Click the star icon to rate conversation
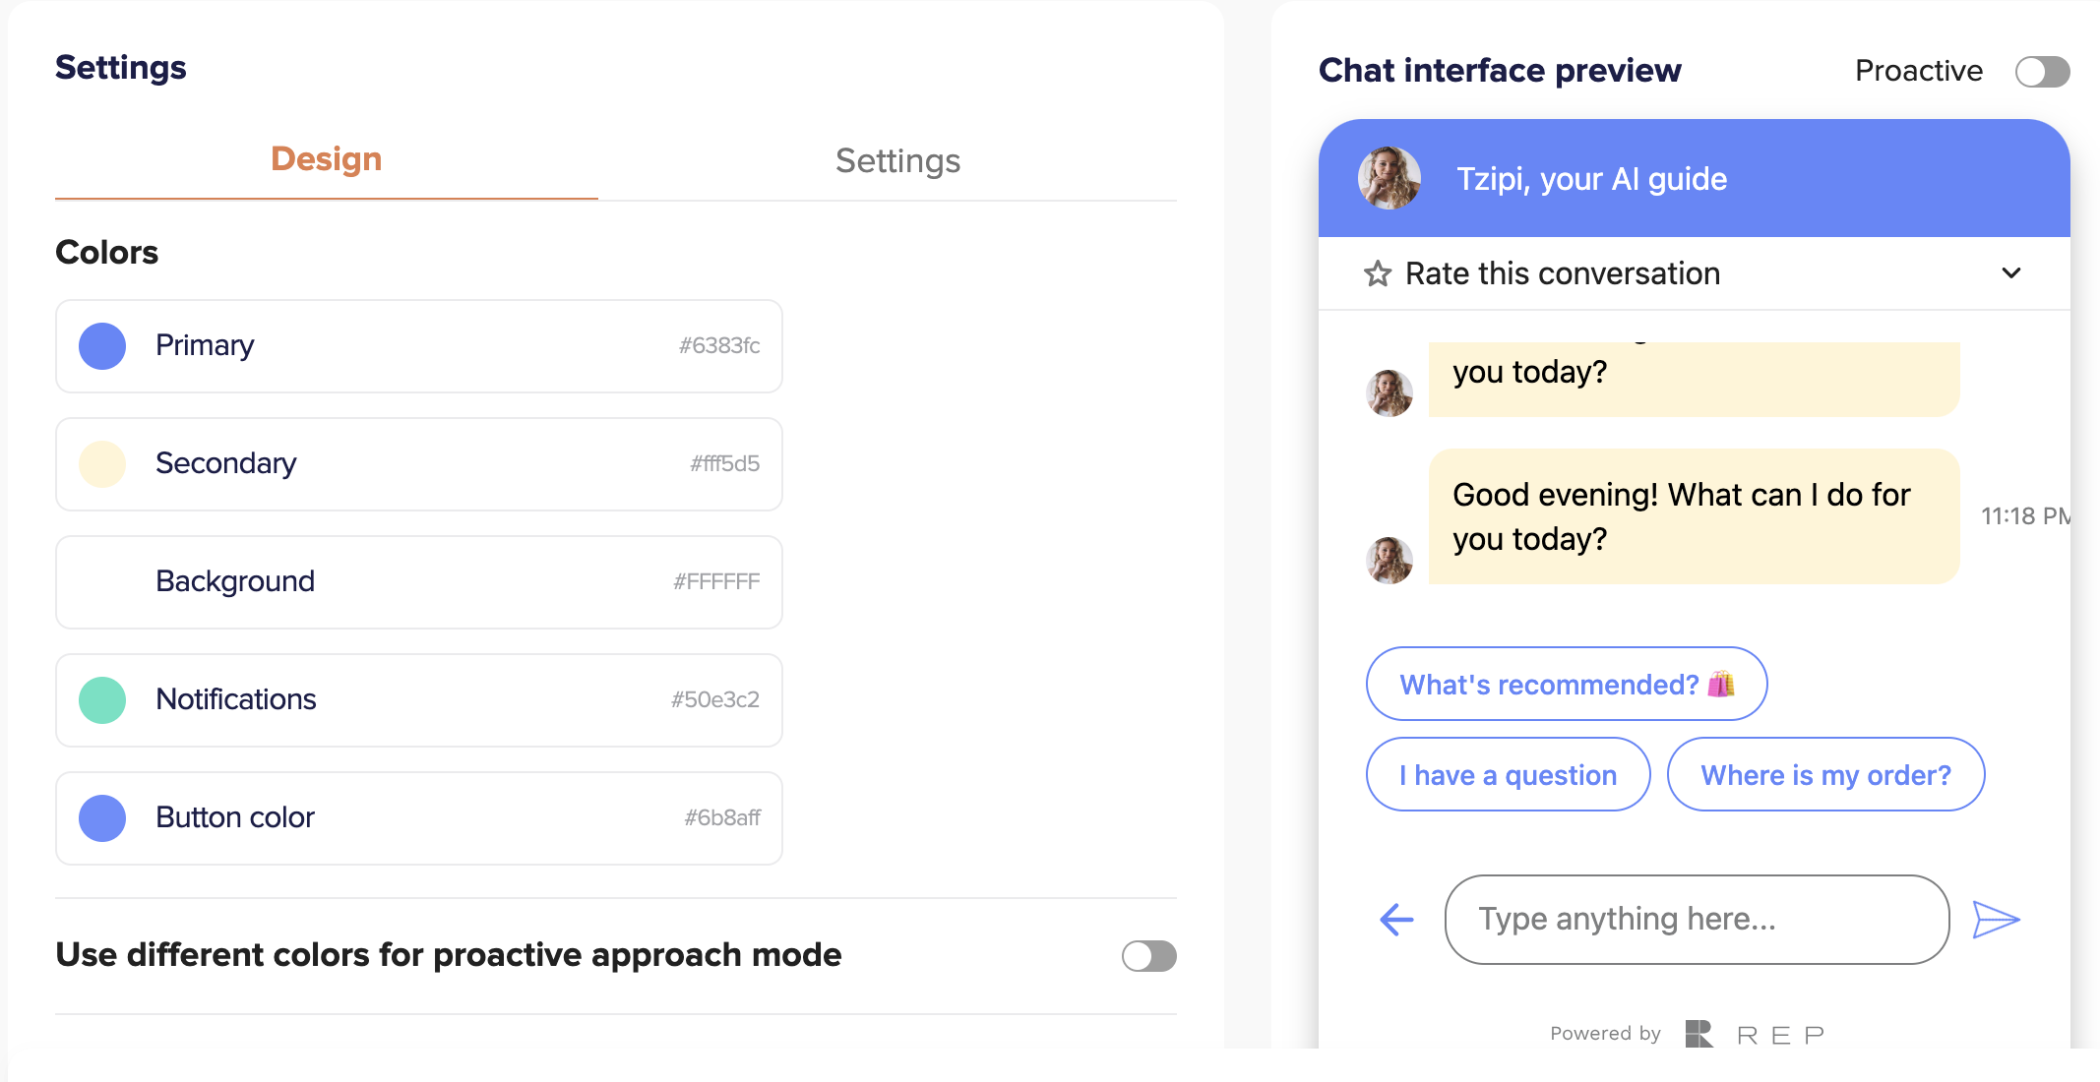 pyautogui.click(x=1378, y=273)
